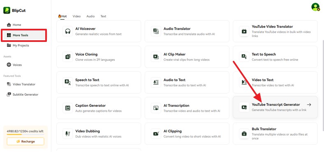
Task: Click the Speech to Text microphone icon
Action: point(68,83)
